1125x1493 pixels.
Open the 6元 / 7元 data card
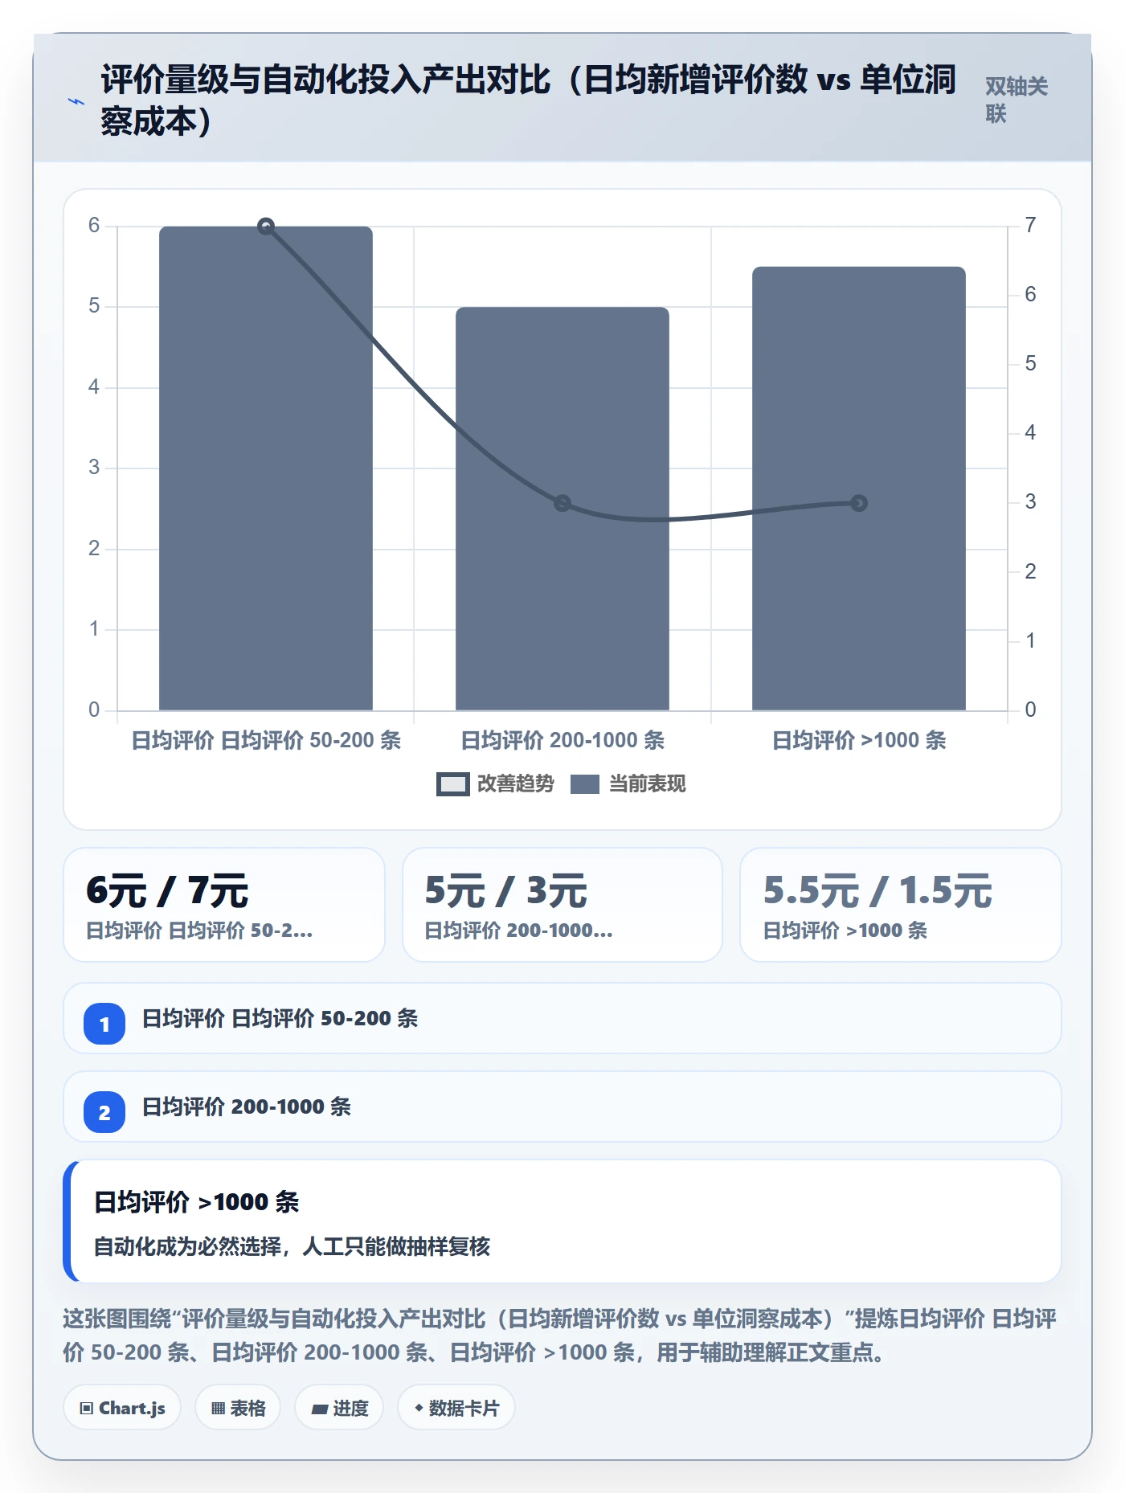[x=224, y=905]
